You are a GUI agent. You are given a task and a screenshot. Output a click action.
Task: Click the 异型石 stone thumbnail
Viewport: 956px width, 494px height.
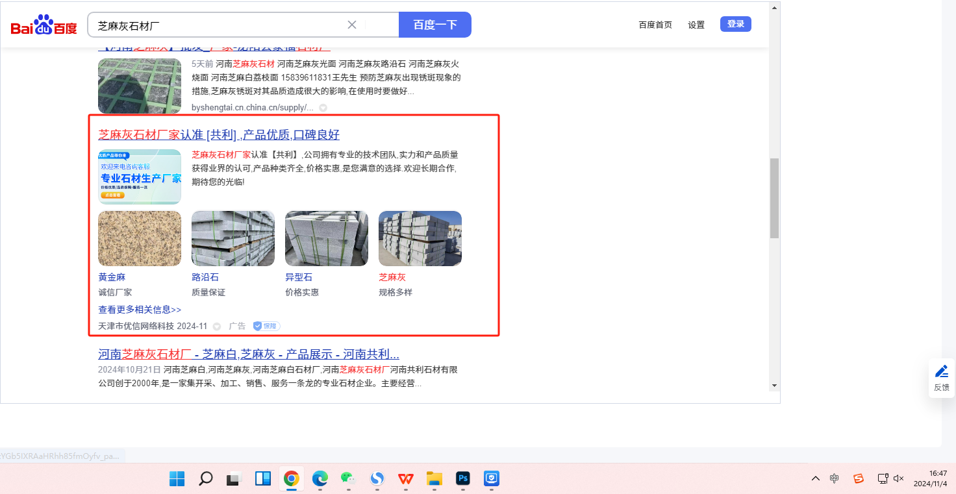[x=327, y=238]
